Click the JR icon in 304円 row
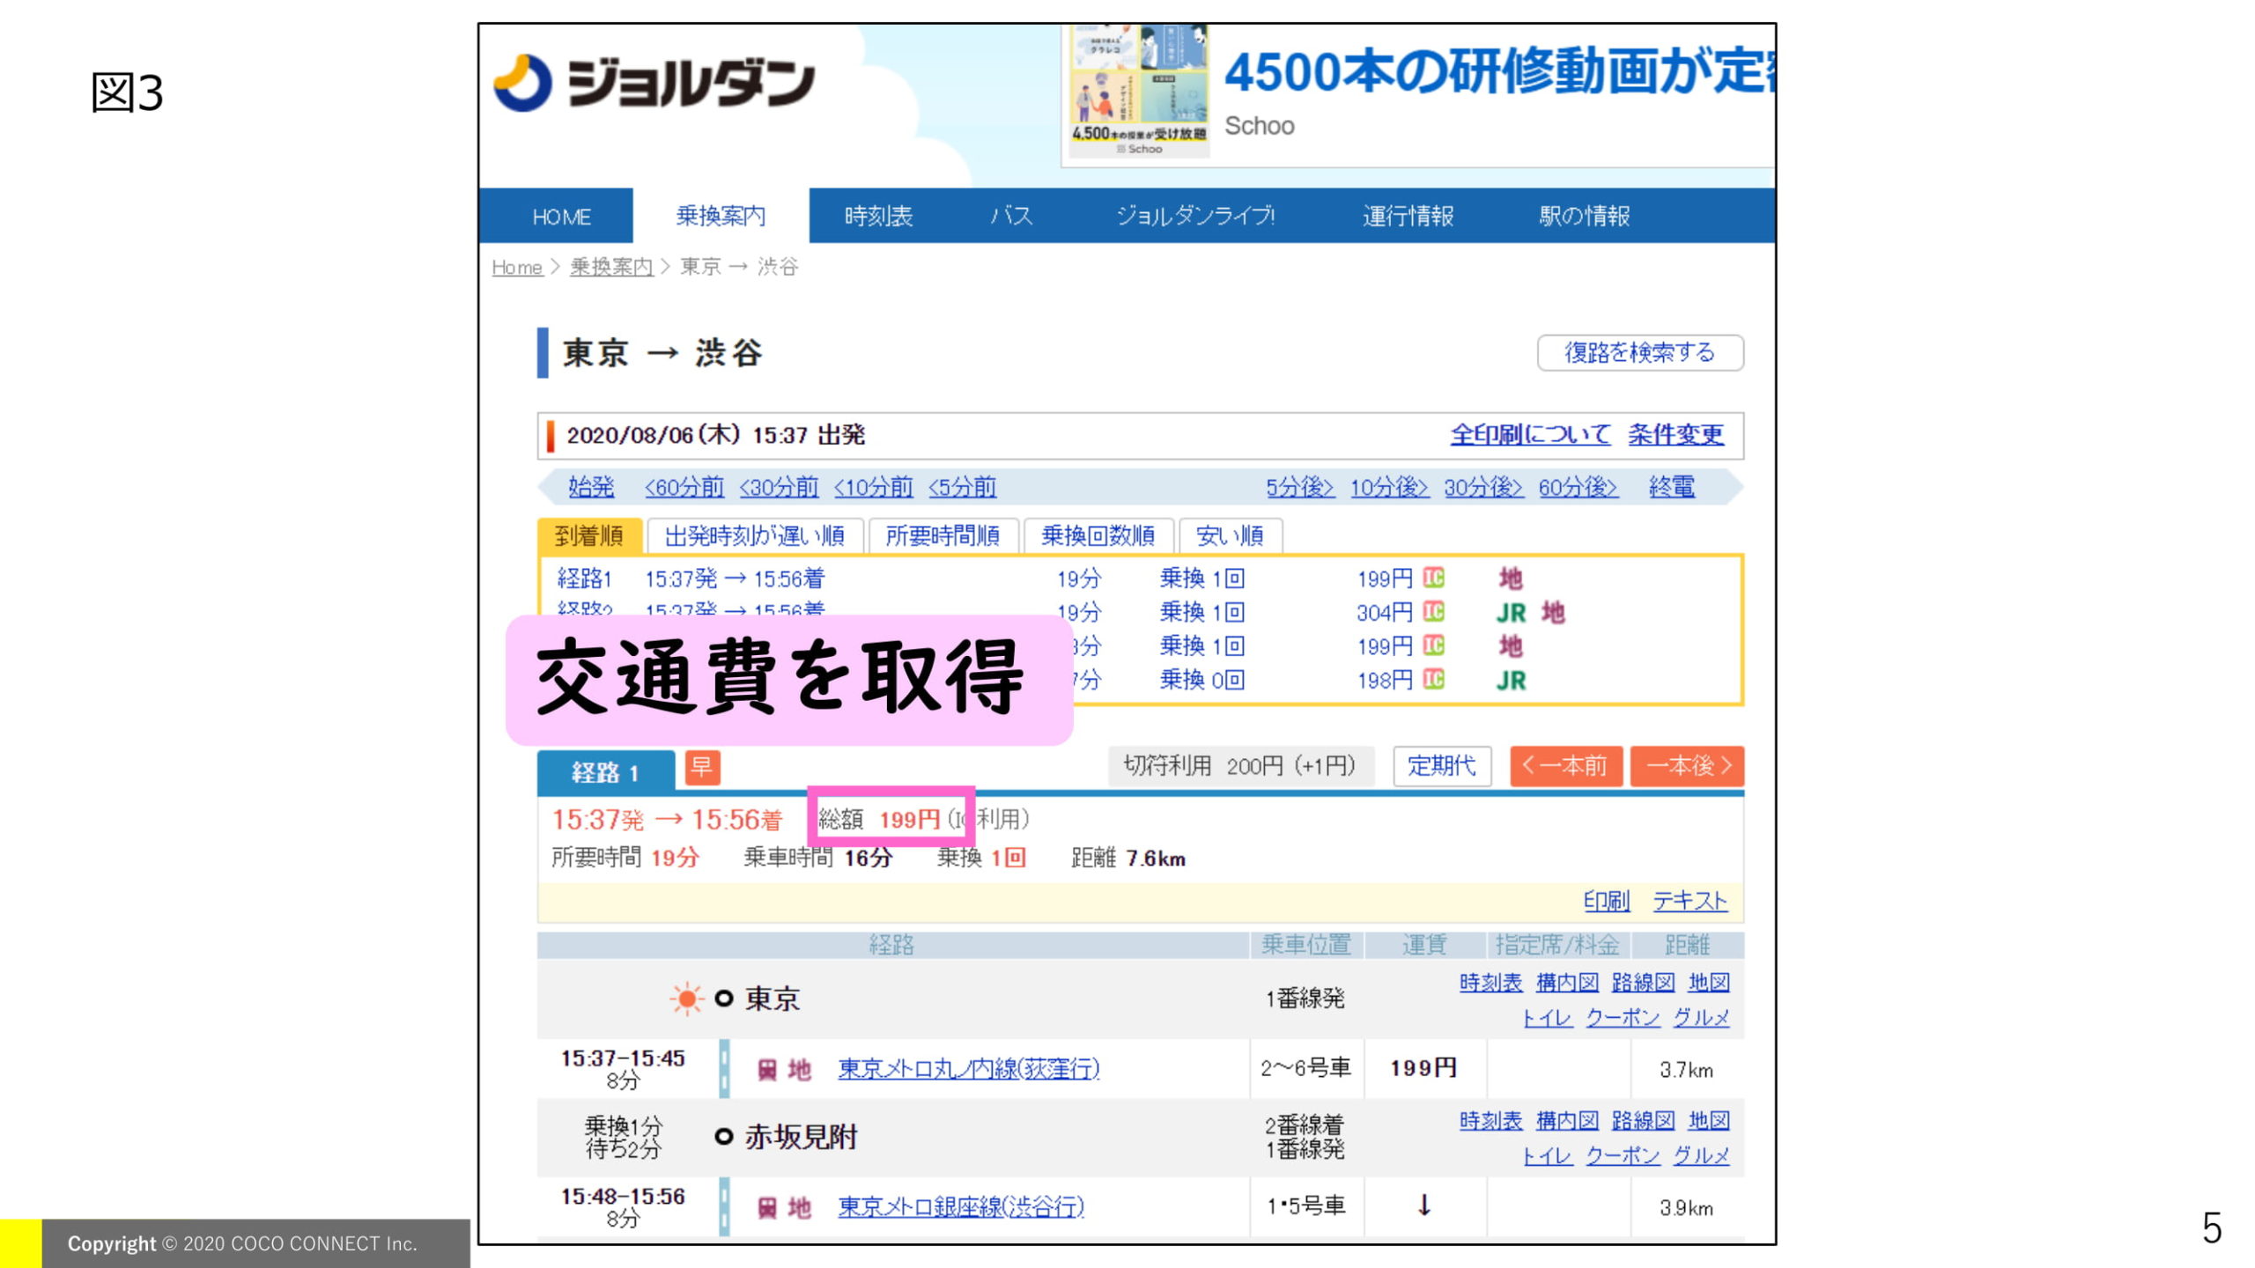2255x1268 pixels. [1512, 613]
